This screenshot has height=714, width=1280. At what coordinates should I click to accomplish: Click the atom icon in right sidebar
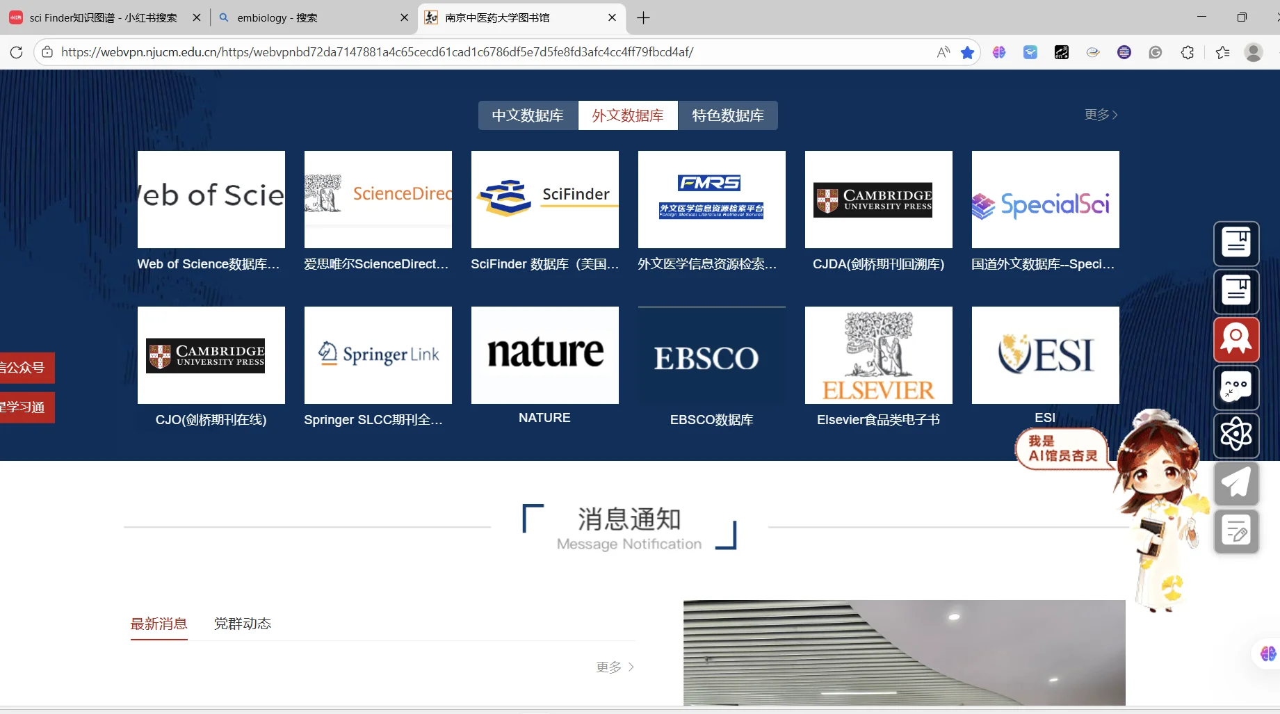click(x=1236, y=435)
